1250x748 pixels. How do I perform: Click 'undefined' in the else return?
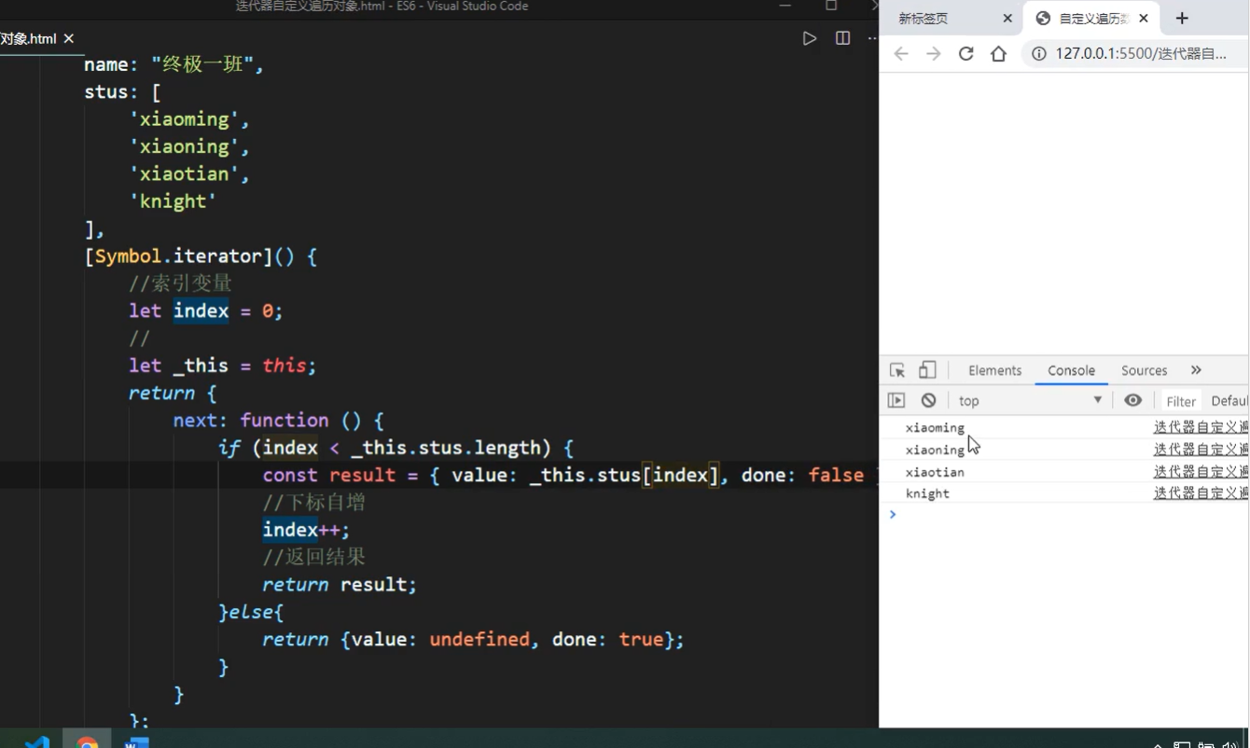(479, 640)
